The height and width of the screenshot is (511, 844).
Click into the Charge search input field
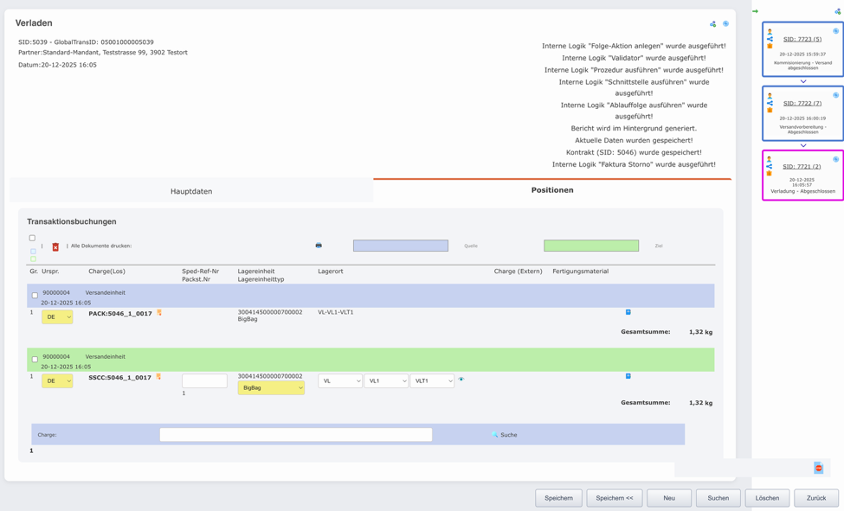click(295, 435)
